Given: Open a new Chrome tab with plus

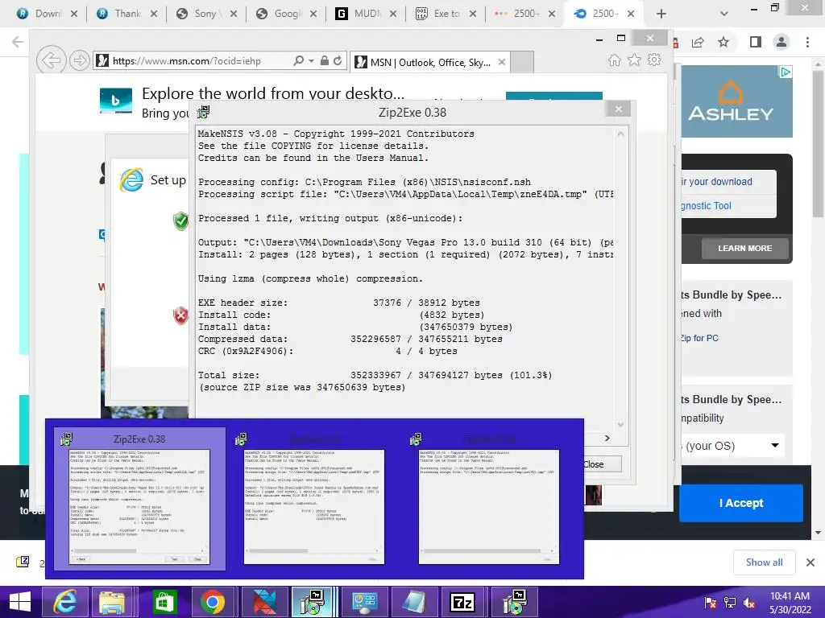Looking at the screenshot, I should pos(661,14).
